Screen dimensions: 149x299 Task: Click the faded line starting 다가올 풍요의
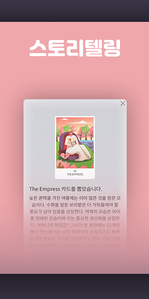(x=75, y=238)
